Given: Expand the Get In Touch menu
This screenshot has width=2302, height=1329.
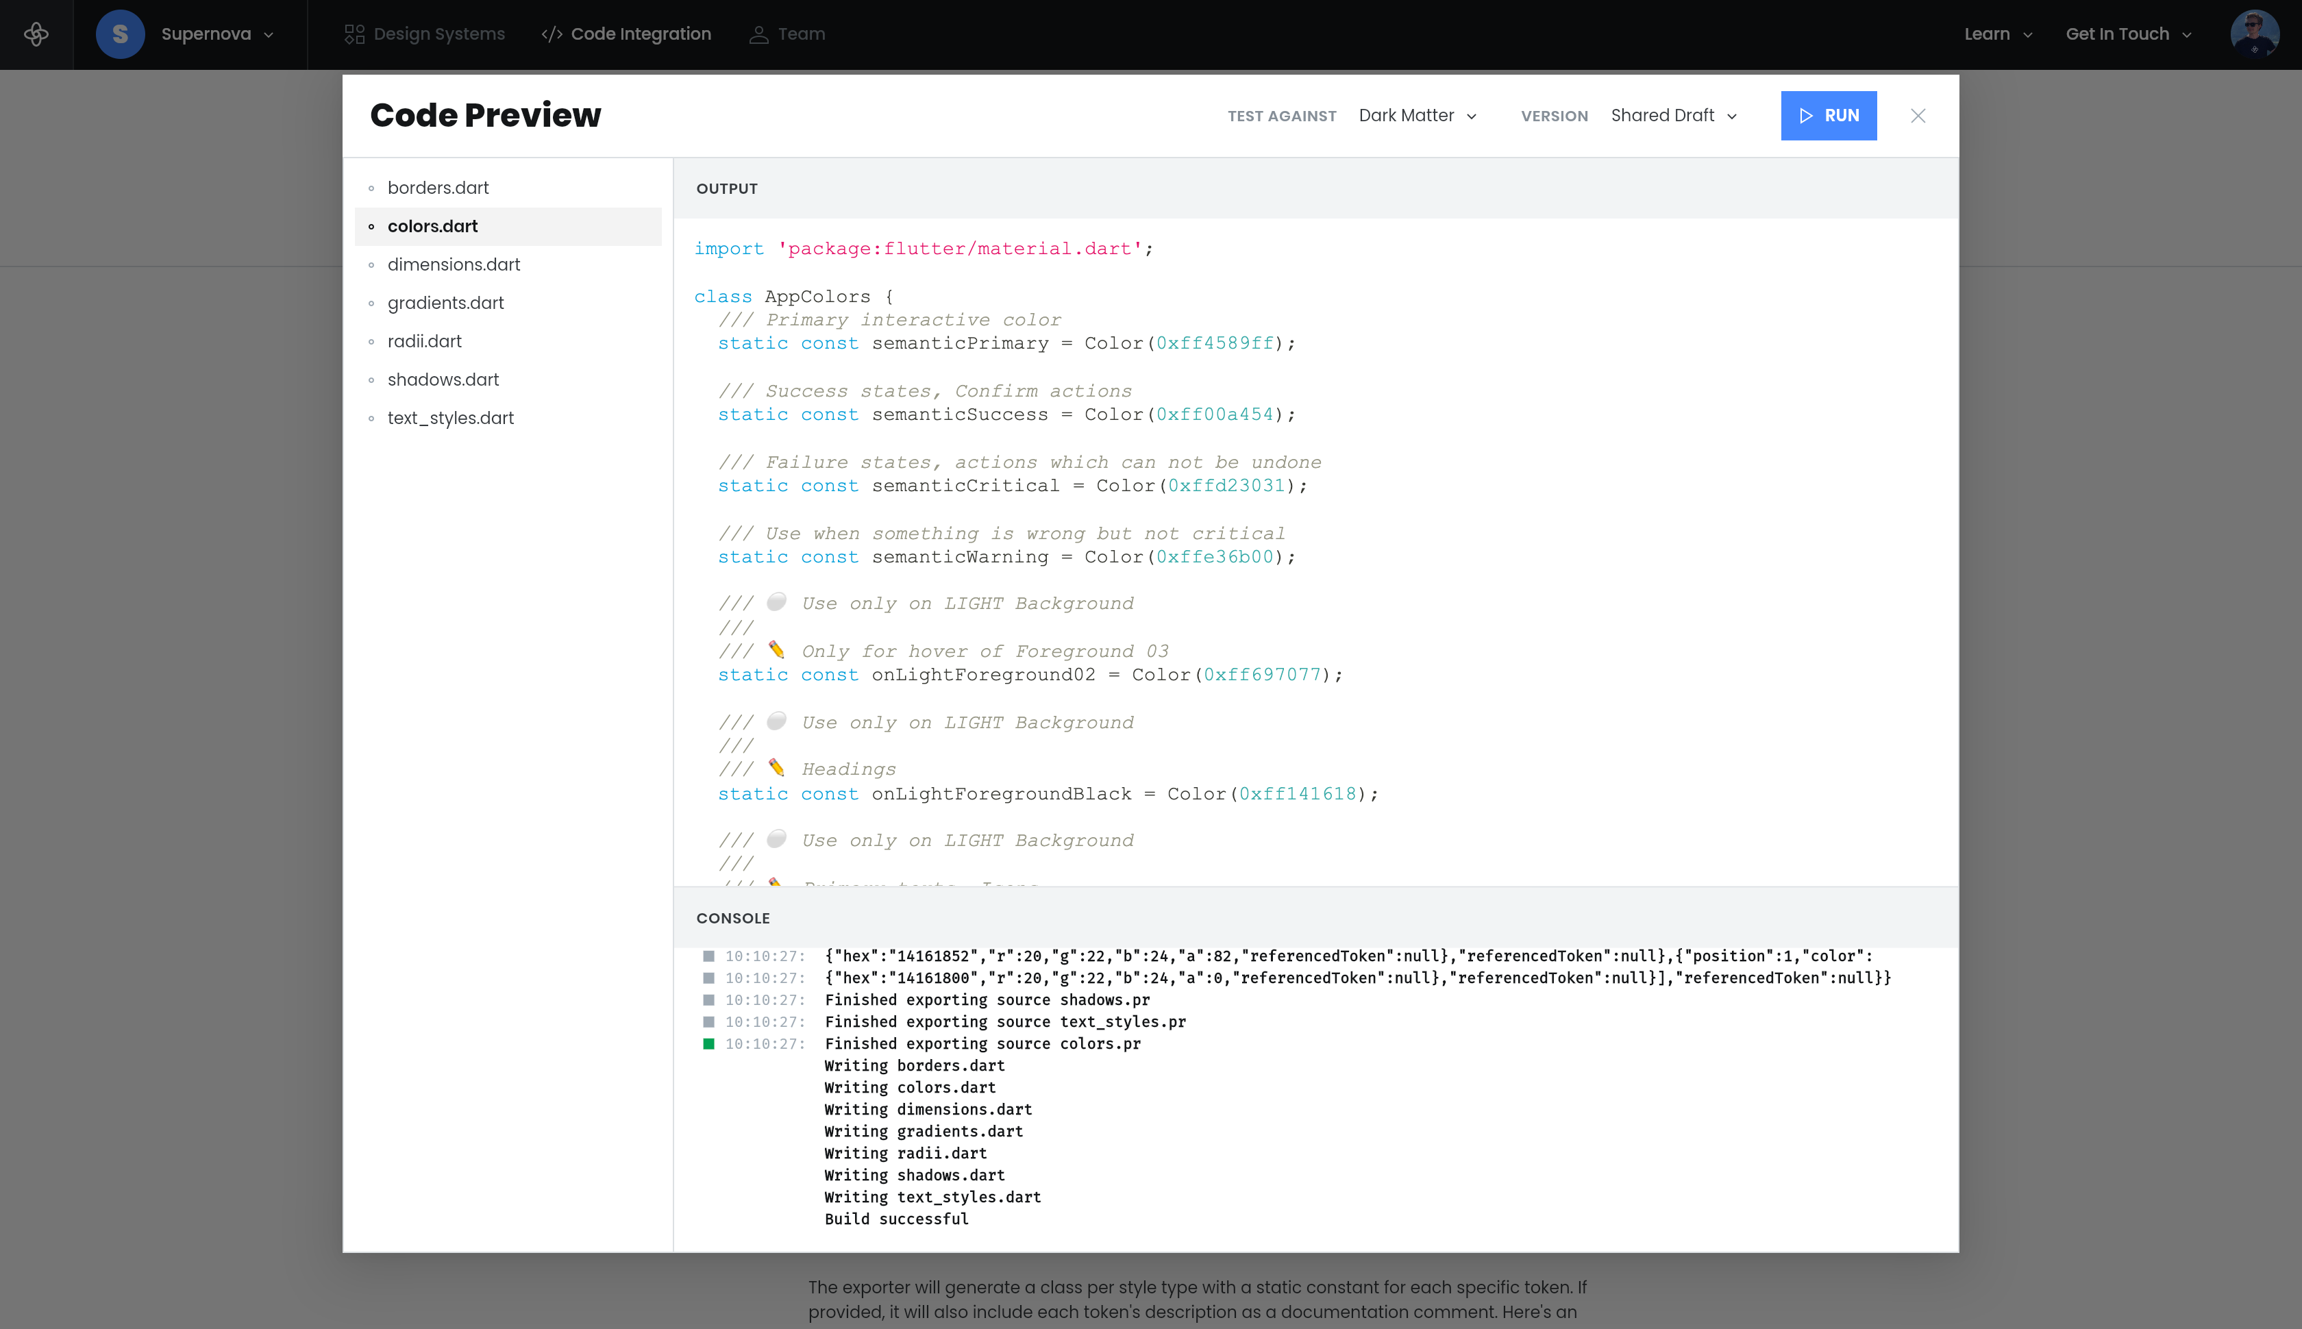Looking at the screenshot, I should [x=2129, y=34].
